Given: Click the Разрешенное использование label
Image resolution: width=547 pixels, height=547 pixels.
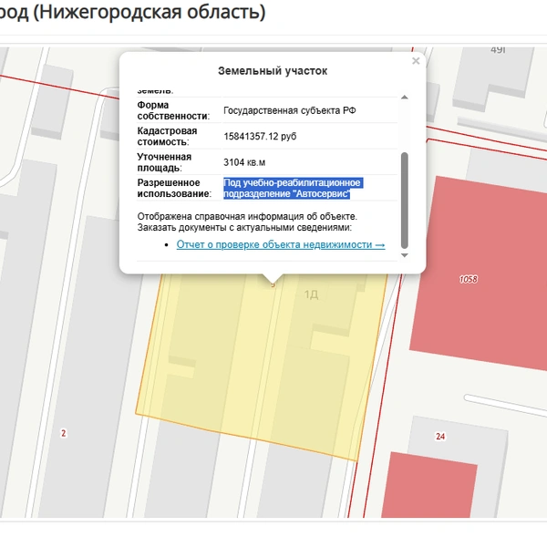Looking at the screenshot, I should point(174,189).
